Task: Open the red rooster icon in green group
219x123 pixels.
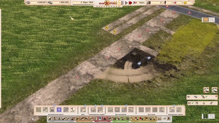Action: (119, 119)
